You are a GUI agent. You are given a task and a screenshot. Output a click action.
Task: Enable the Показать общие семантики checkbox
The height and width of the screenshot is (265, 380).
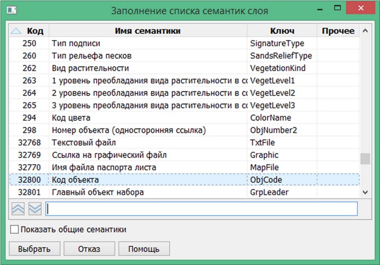pyautogui.click(x=15, y=230)
